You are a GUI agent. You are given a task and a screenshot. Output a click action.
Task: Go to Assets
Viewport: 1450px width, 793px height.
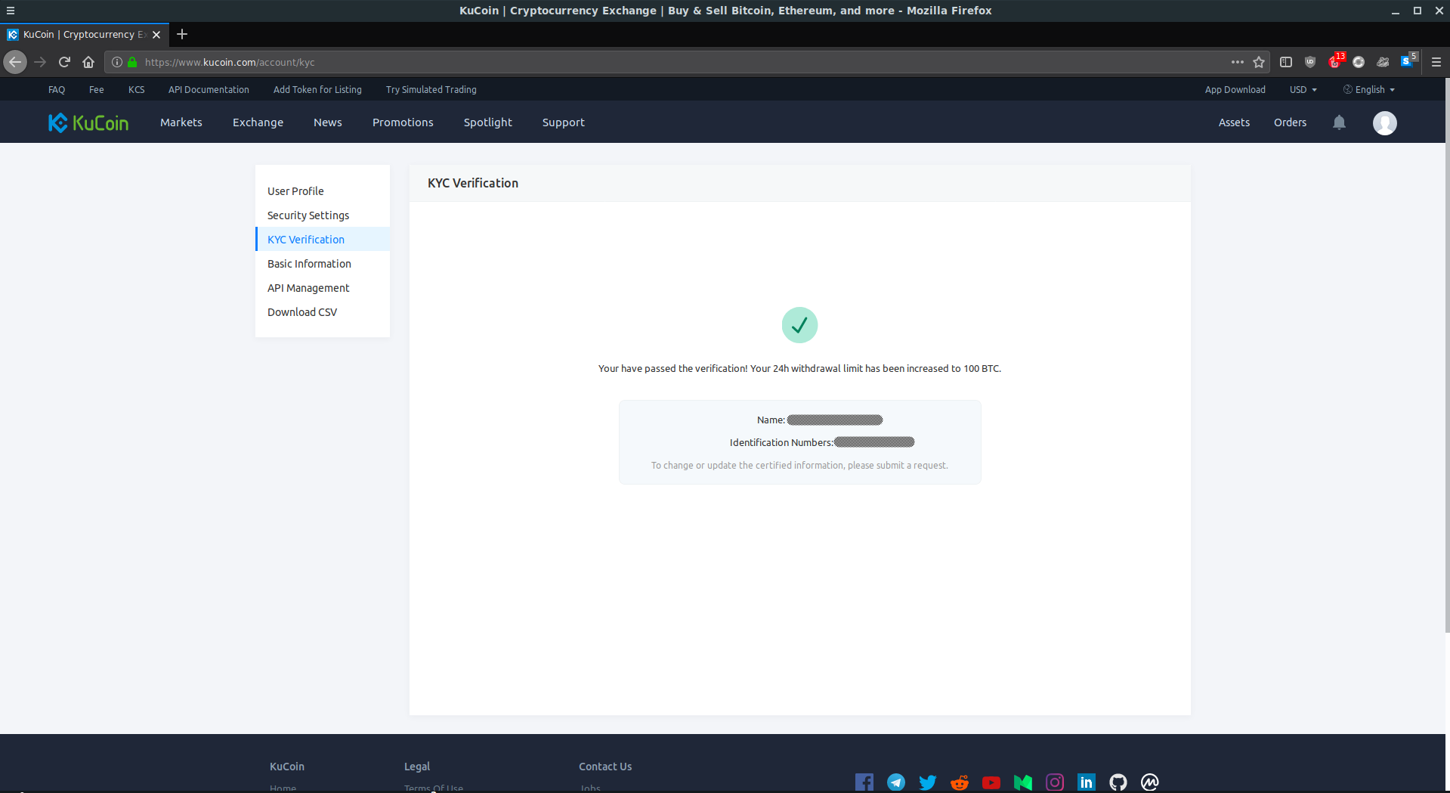1234,122
